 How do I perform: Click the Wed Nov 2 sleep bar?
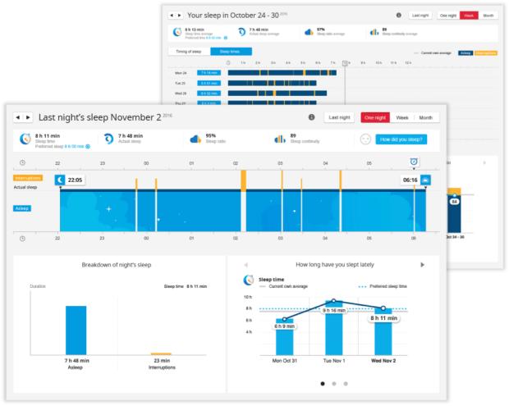tap(383, 331)
